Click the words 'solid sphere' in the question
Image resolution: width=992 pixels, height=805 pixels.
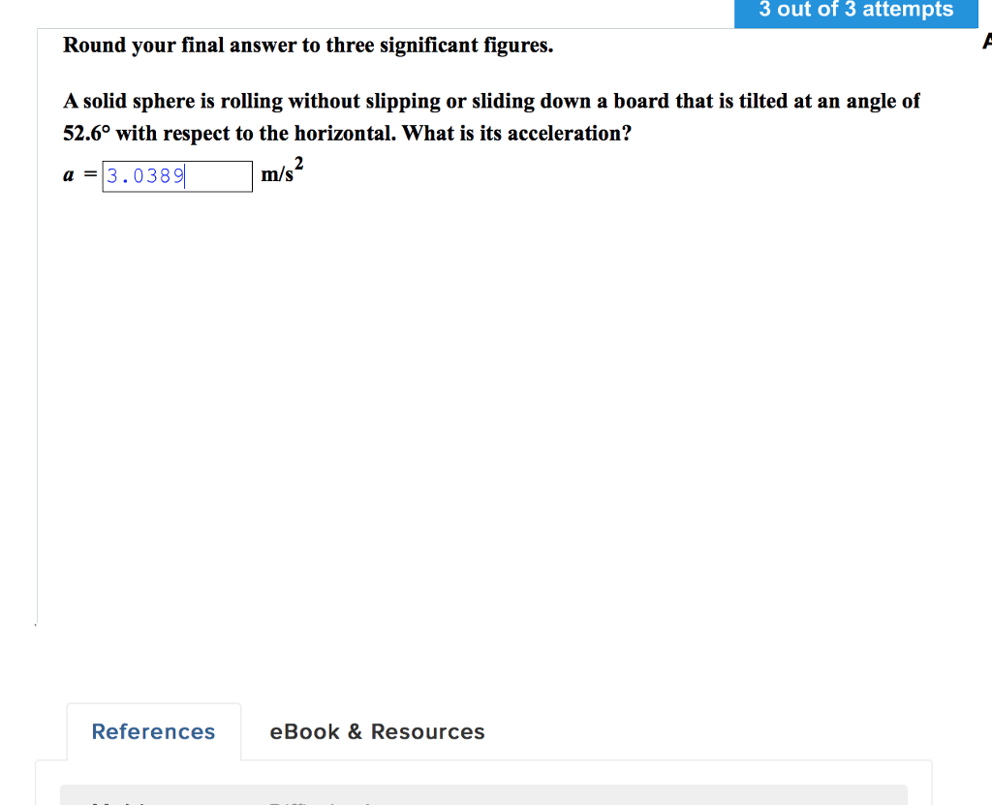pos(139,101)
